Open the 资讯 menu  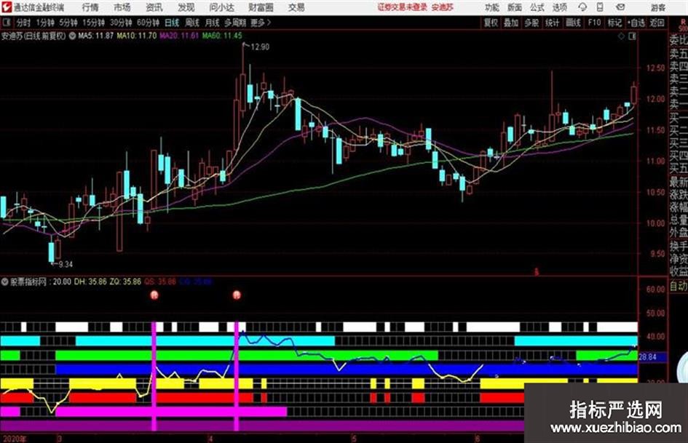[154, 7]
